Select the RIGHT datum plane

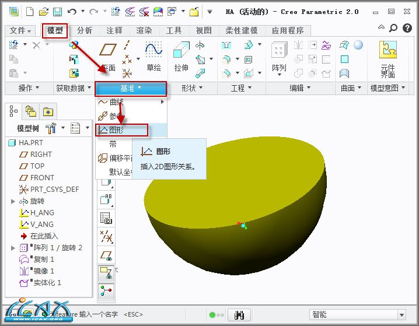(x=41, y=155)
